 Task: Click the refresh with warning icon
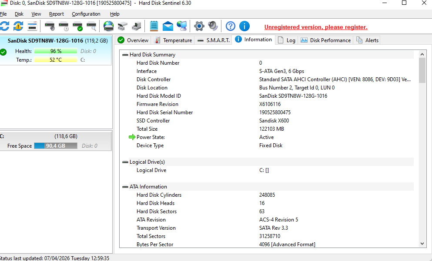point(18,26)
